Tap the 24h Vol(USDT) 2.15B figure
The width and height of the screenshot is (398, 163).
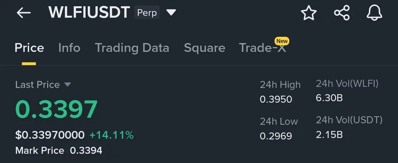329,135
